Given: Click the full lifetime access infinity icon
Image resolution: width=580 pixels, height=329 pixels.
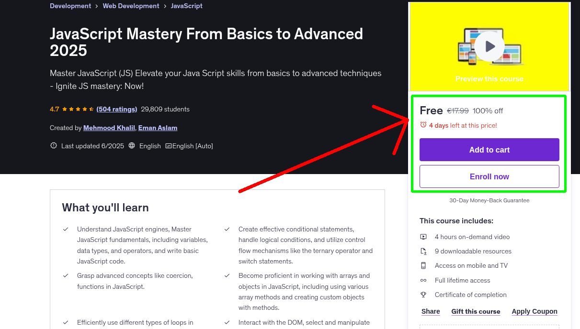Looking at the screenshot, I should point(423,280).
